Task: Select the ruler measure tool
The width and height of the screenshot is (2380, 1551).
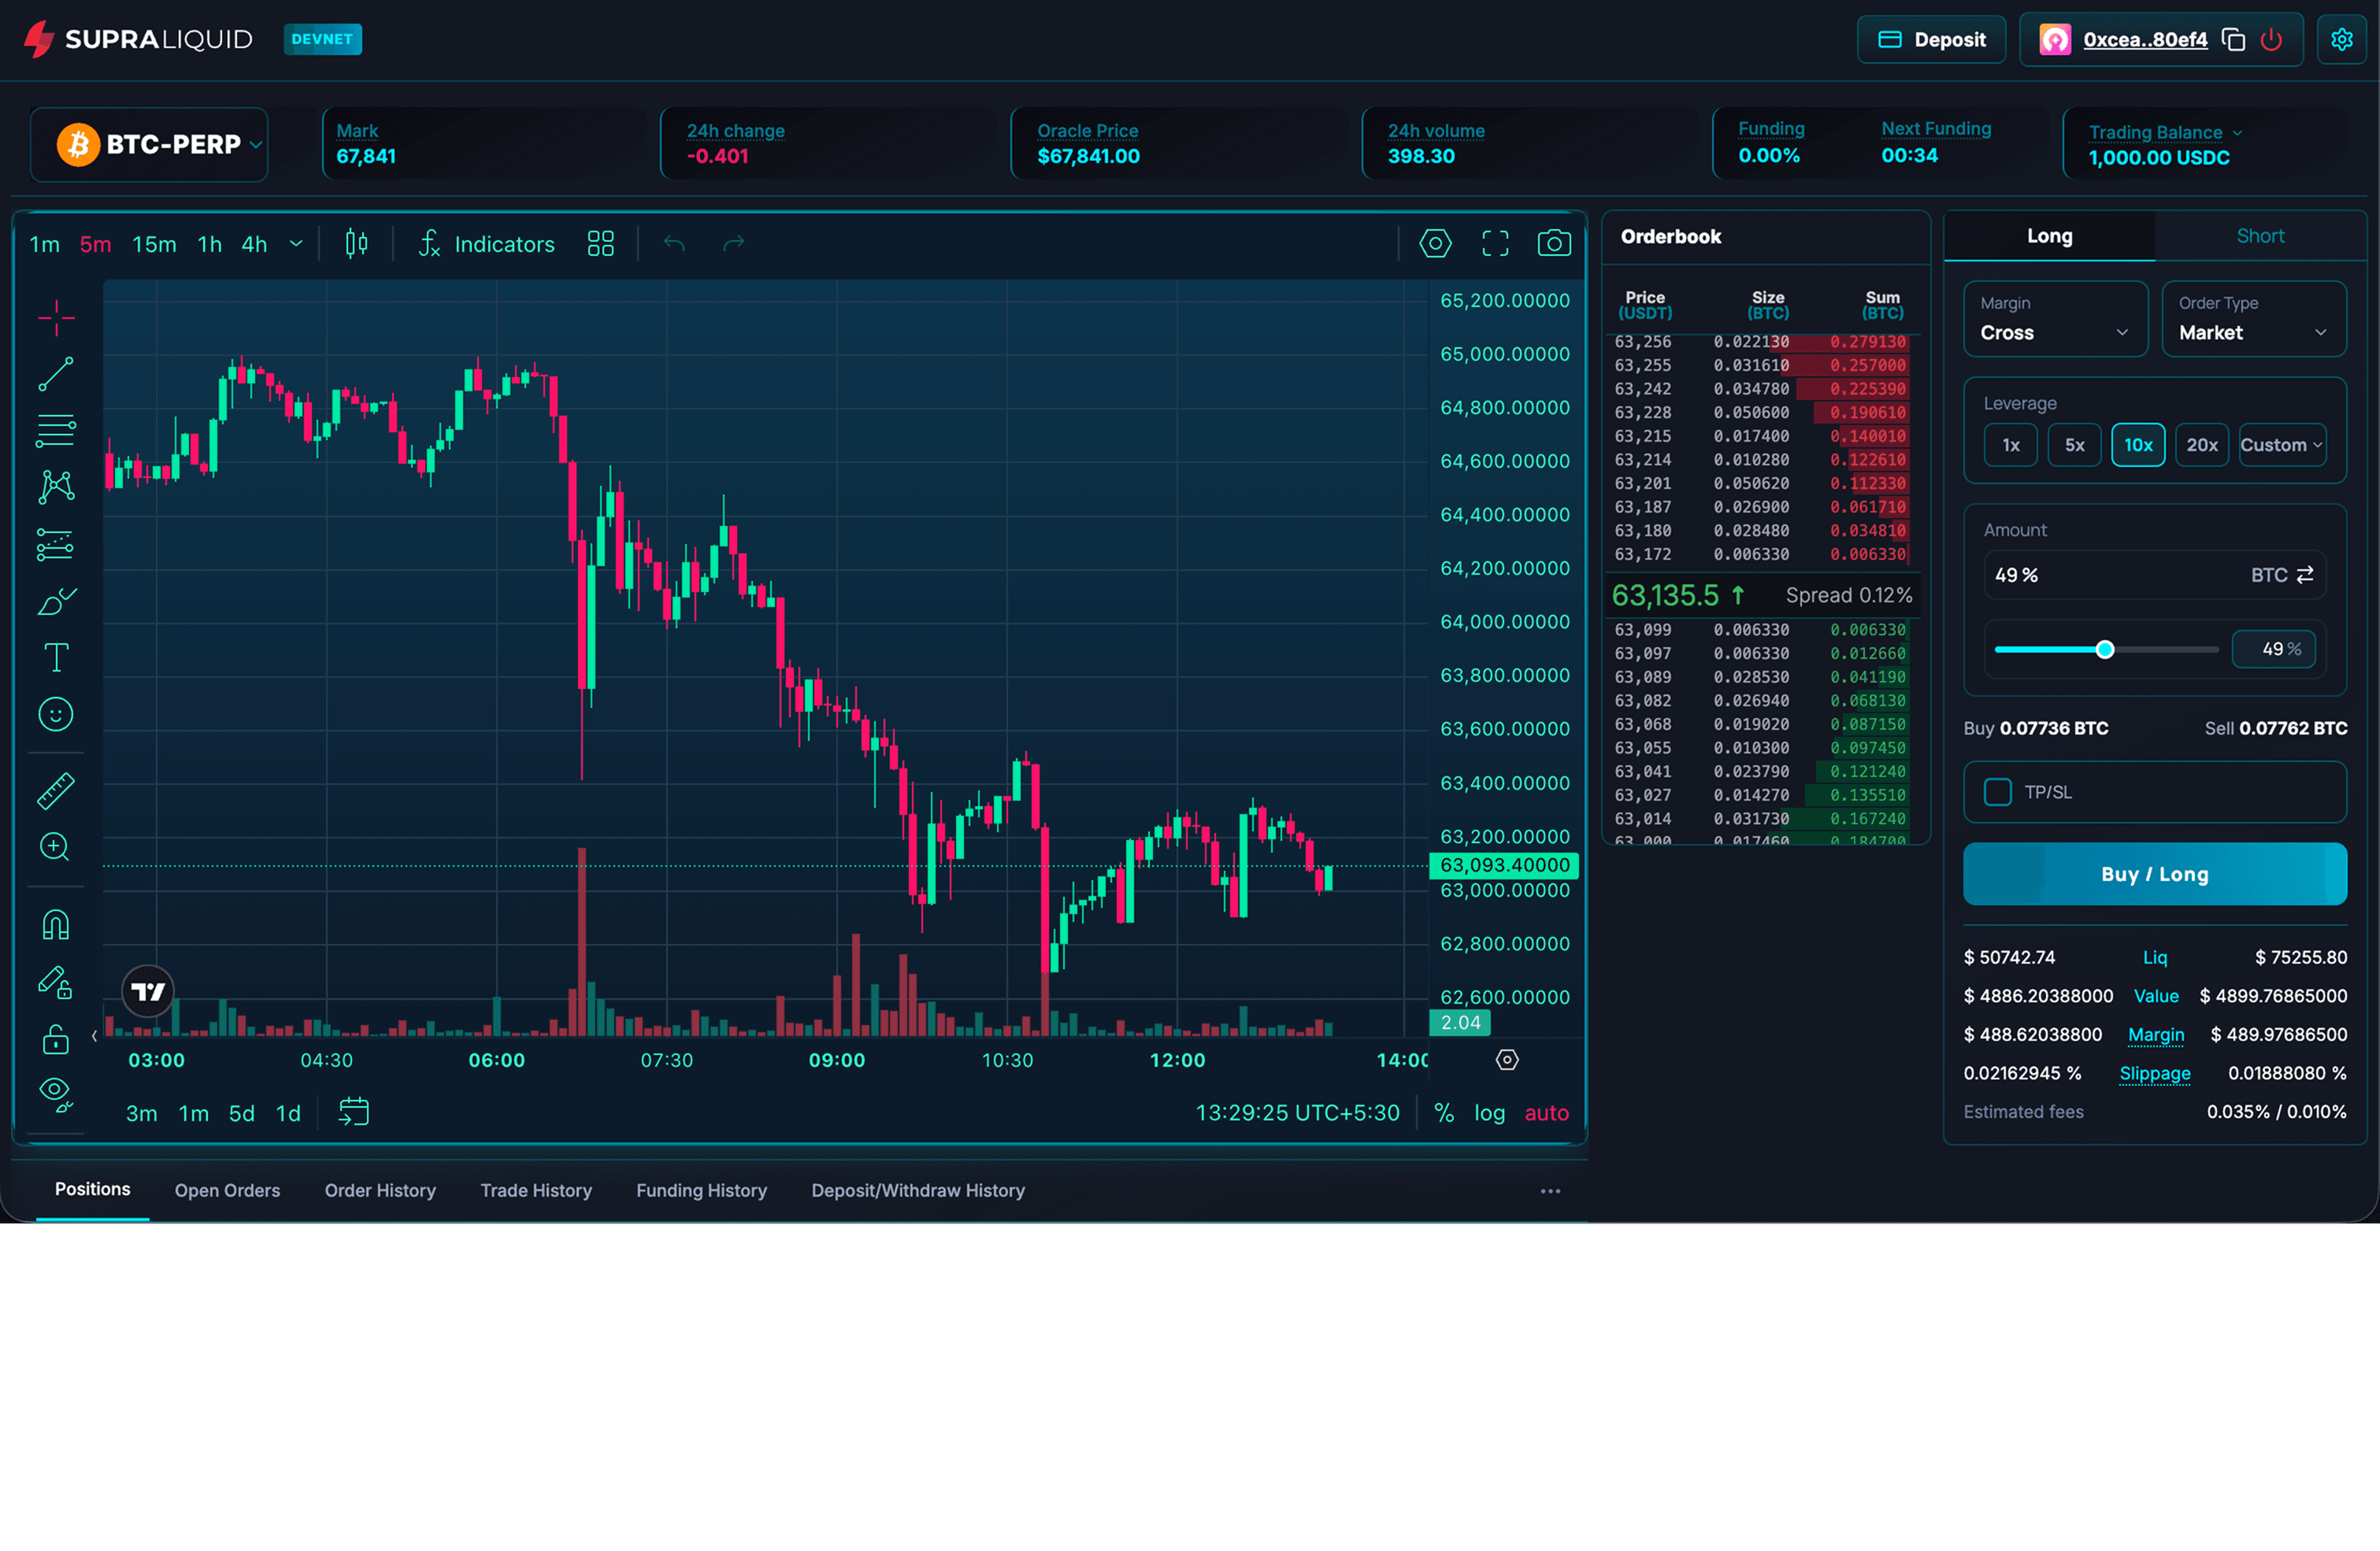Action: pos(55,791)
